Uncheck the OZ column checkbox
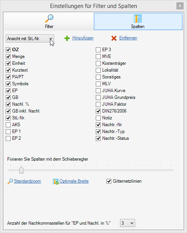Image resolution: width=187 pixels, height=233 pixels. (x=8, y=50)
